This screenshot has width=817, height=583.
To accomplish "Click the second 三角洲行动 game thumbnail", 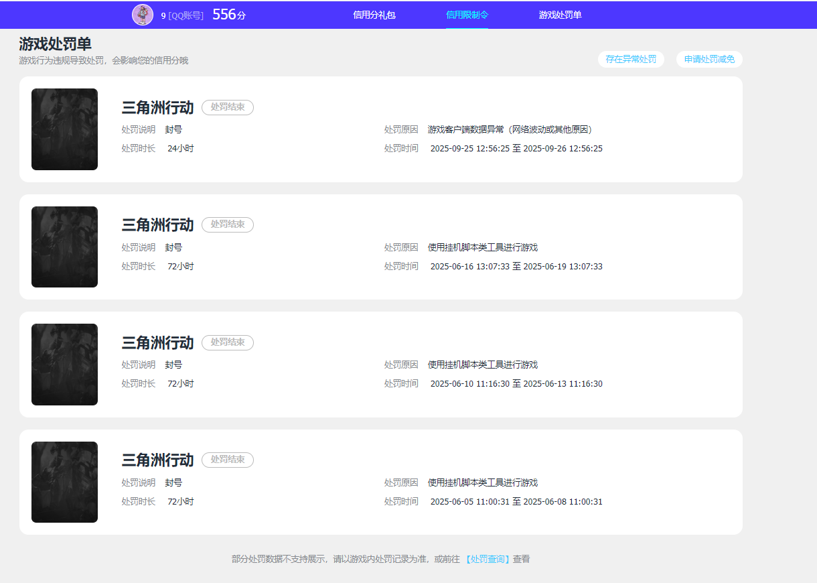I will [x=64, y=247].
